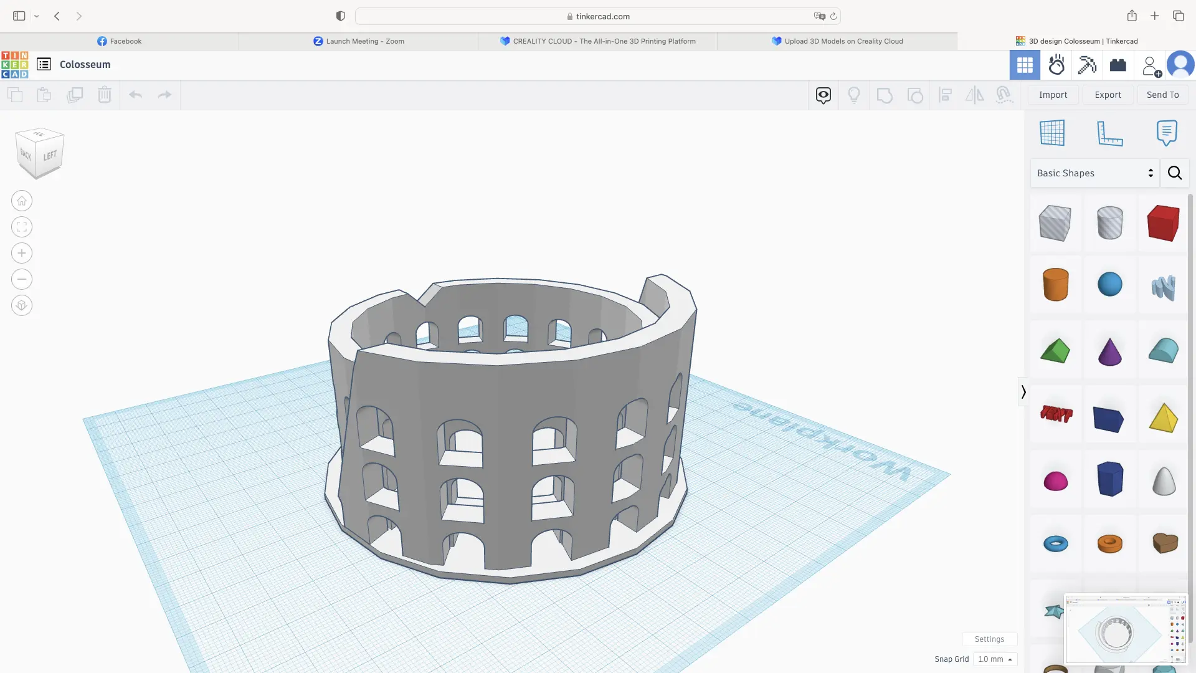Select the Workplane tool icon

[x=1052, y=133]
